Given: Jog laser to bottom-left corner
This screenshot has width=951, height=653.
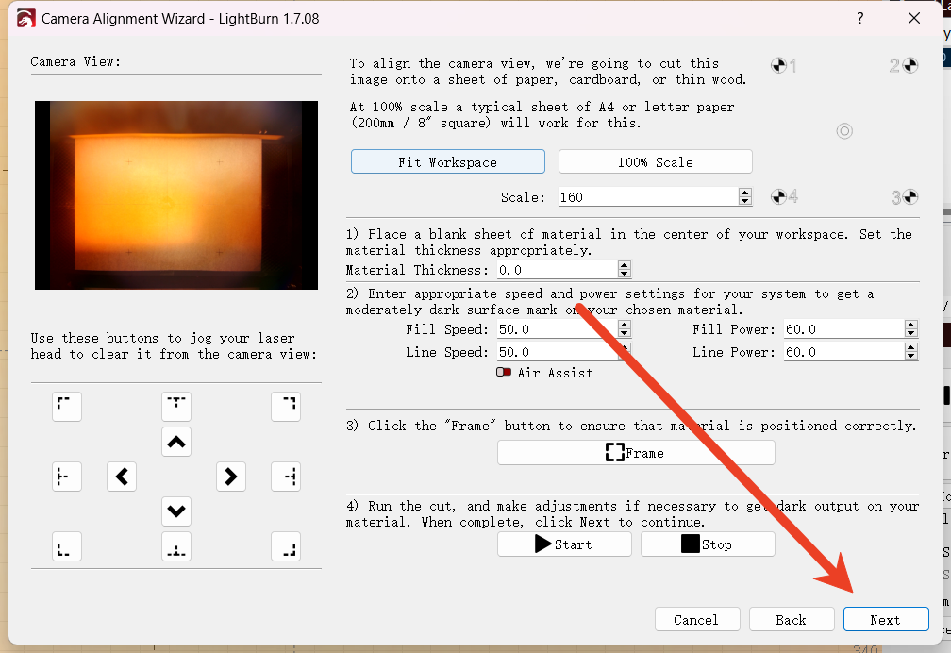Looking at the screenshot, I should [67, 546].
